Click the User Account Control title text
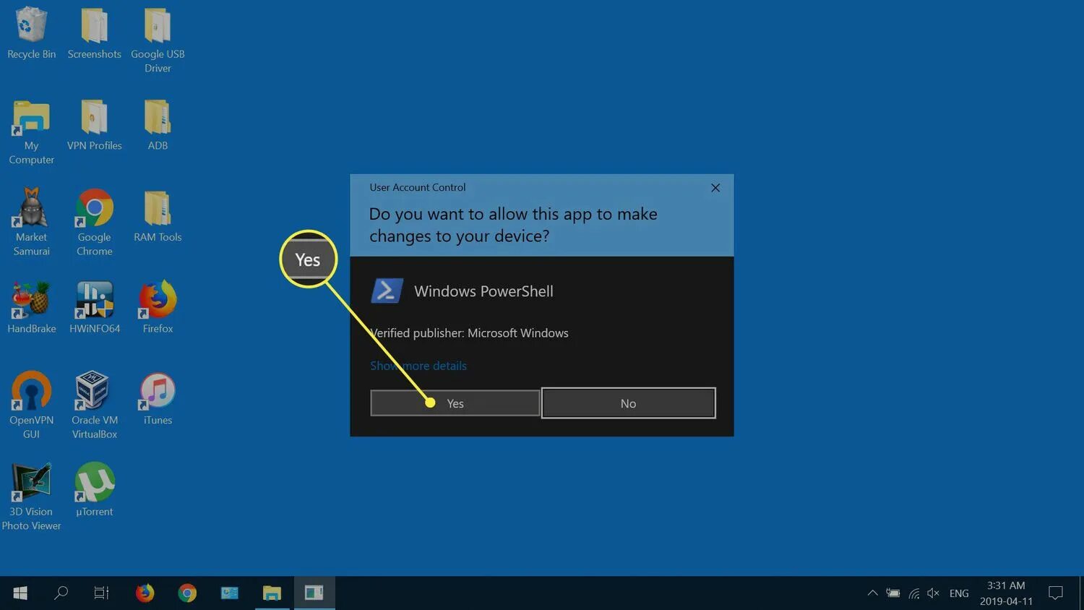The width and height of the screenshot is (1084, 610). 417,187
